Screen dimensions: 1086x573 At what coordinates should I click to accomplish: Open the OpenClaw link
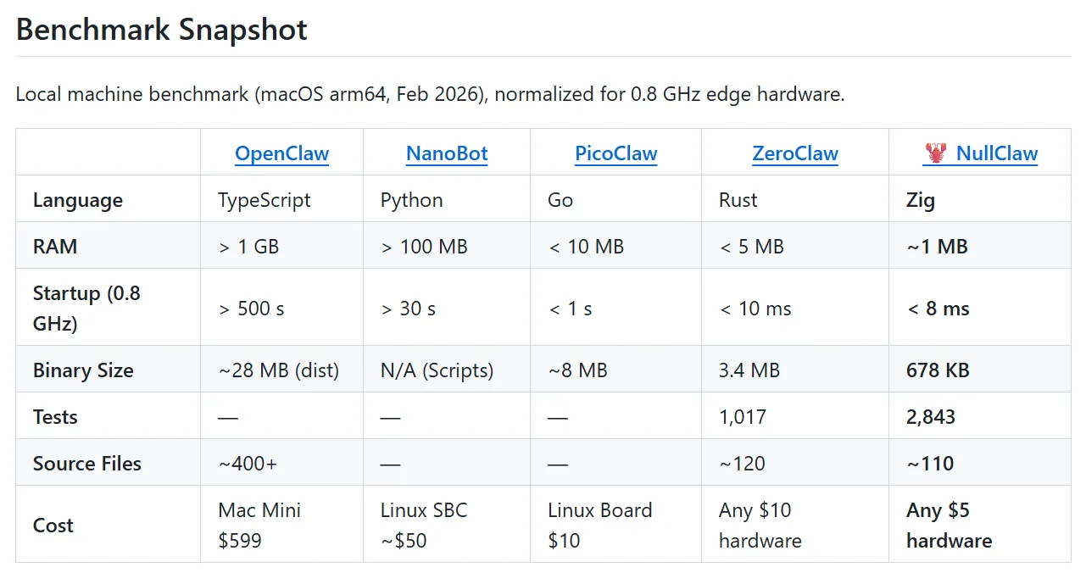pos(281,153)
